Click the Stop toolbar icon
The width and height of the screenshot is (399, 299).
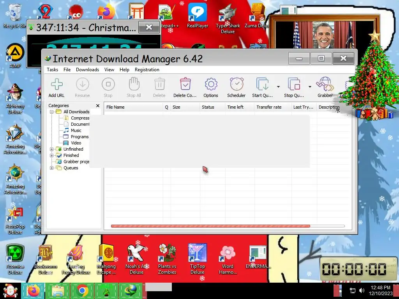108,84
